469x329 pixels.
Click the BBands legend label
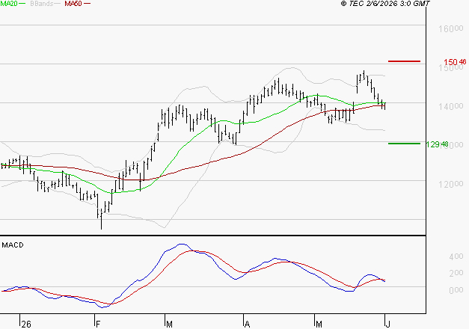pyautogui.click(x=42, y=4)
